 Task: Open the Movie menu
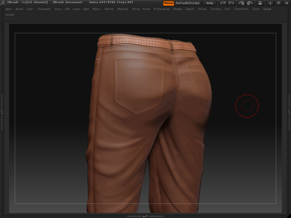pos(136,9)
